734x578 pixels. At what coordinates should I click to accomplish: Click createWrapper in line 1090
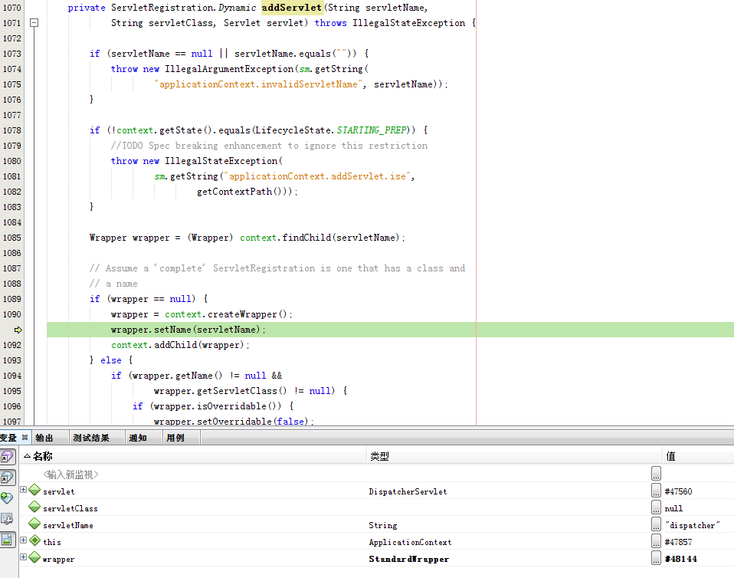point(242,314)
